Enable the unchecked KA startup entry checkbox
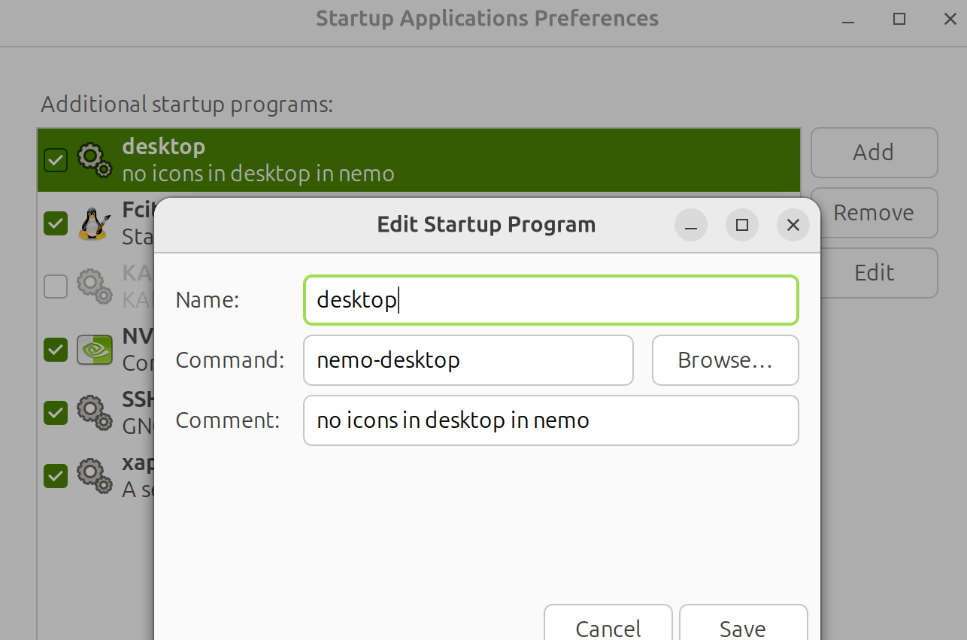 point(56,286)
